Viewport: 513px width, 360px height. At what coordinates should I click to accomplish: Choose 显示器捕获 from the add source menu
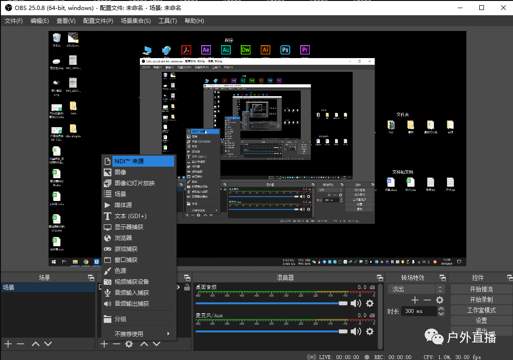(x=128, y=227)
